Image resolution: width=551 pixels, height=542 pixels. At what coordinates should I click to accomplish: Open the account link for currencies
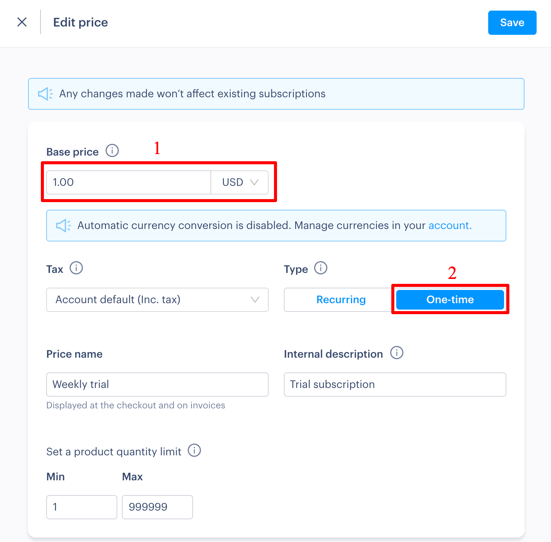450,226
